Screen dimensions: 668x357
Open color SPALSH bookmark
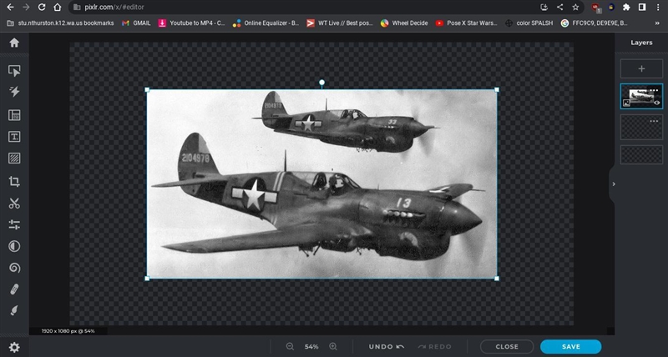(529, 23)
